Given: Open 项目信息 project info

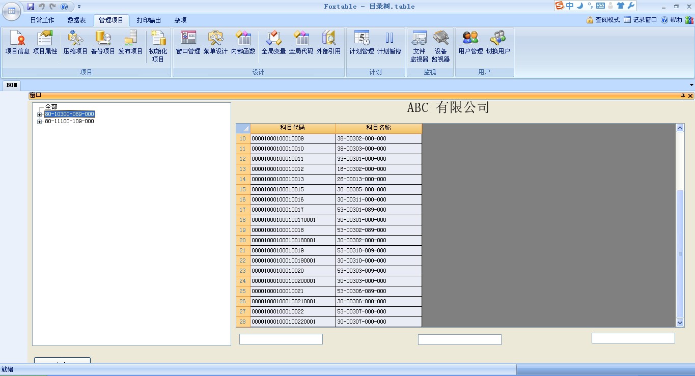Looking at the screenshot, I should pos(17,42).
